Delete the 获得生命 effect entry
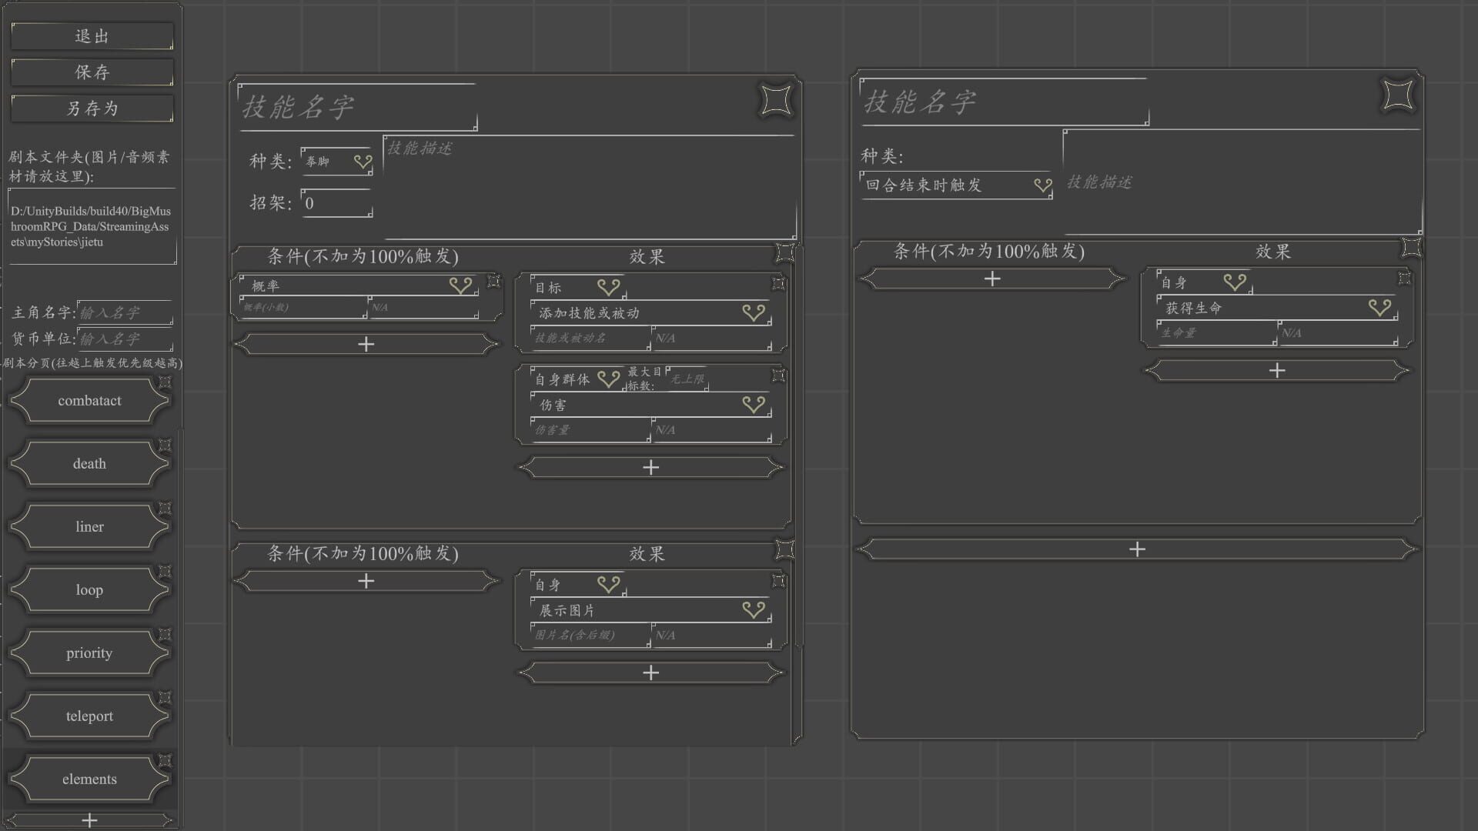 pos(1404,278)
